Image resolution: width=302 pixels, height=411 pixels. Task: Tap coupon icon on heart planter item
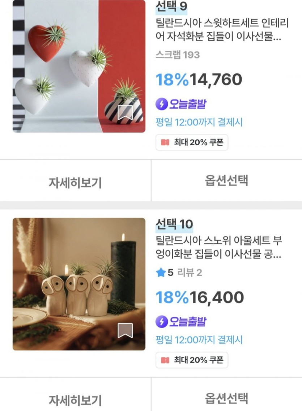pos(165,142)
